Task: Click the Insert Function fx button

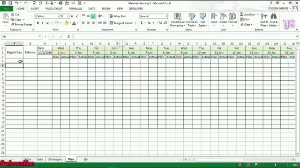Action: pyautogui.click(x=69, y=36)
